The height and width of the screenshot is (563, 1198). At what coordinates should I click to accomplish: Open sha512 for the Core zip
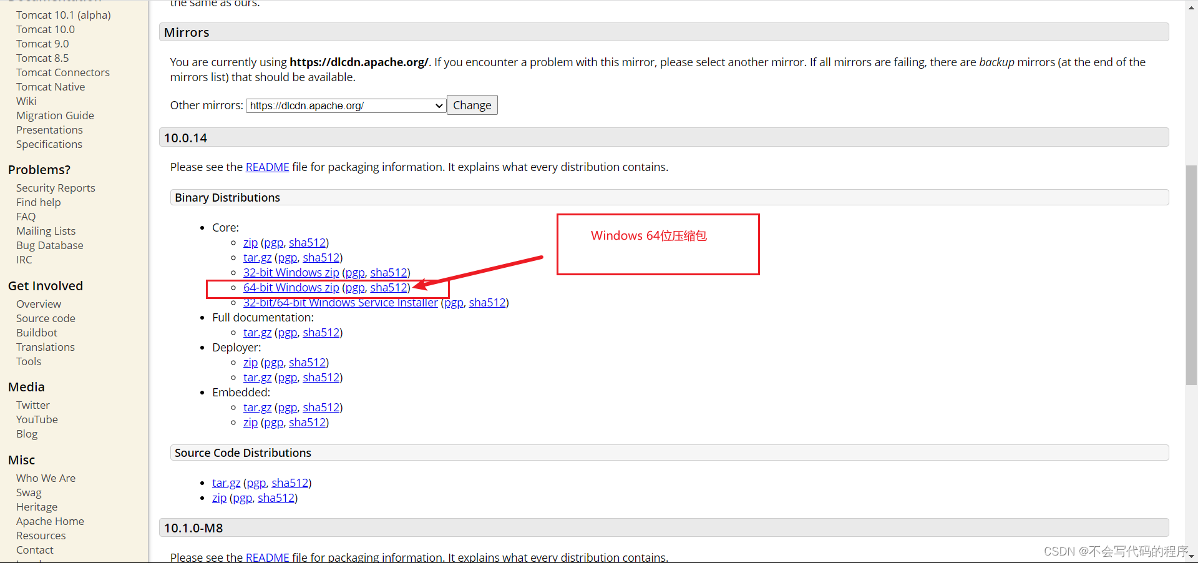point(307,242)
